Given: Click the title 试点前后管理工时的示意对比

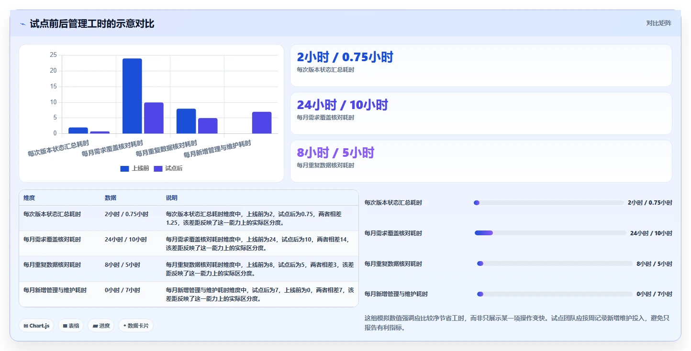Looking at the screenshot, I should pos(92,24).
